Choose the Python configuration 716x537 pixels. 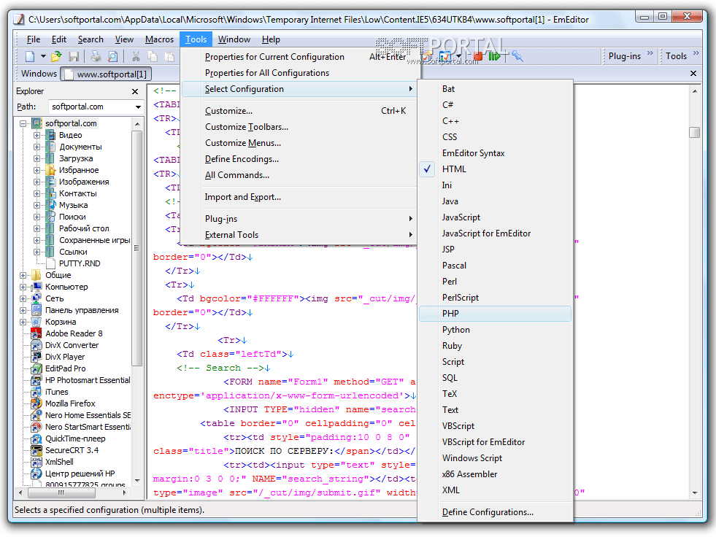click(456, 330)
